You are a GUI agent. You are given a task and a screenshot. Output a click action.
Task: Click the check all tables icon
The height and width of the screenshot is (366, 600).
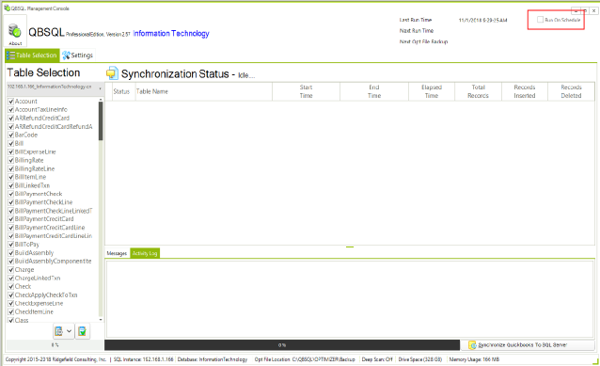pos(82,331)
